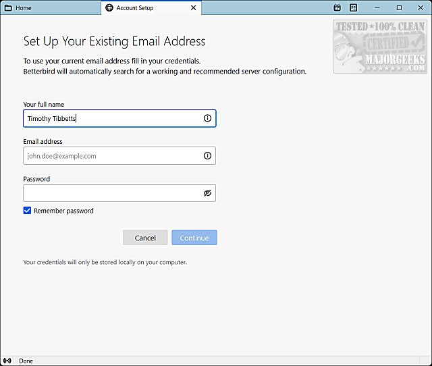Click the globe icon on Account Setup tab
Viewport: 432px width, 366px height.
(109, 8)
